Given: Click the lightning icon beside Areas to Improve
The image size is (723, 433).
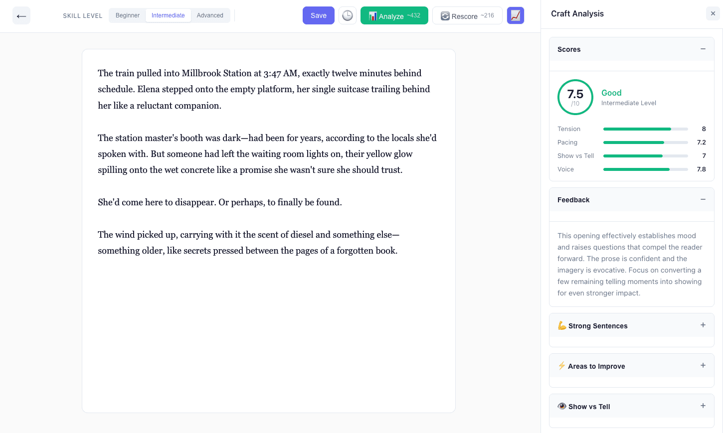Looking at the screenshot, I should click(x=561, y=366).
